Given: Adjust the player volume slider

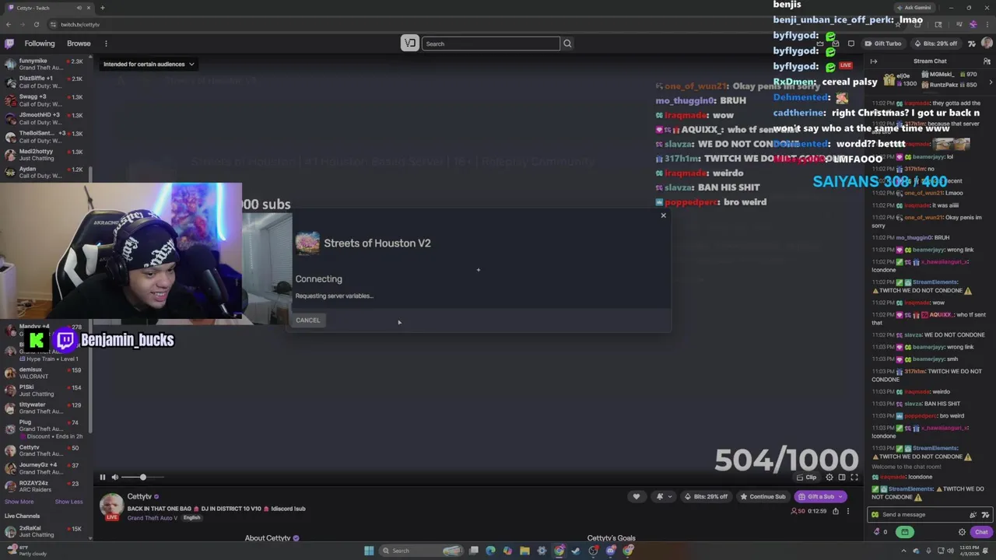Looking at the screenshot, I should [144, 477].
